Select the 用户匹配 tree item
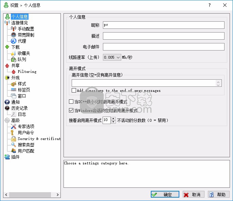Screen dimensions: 233x201 click(x=26, y=151)
